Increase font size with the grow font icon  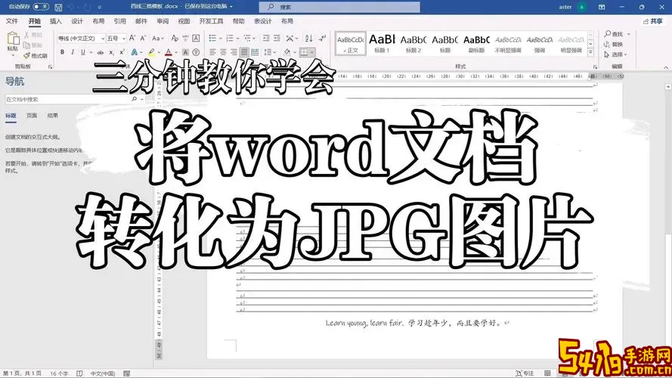click(132, 38)
